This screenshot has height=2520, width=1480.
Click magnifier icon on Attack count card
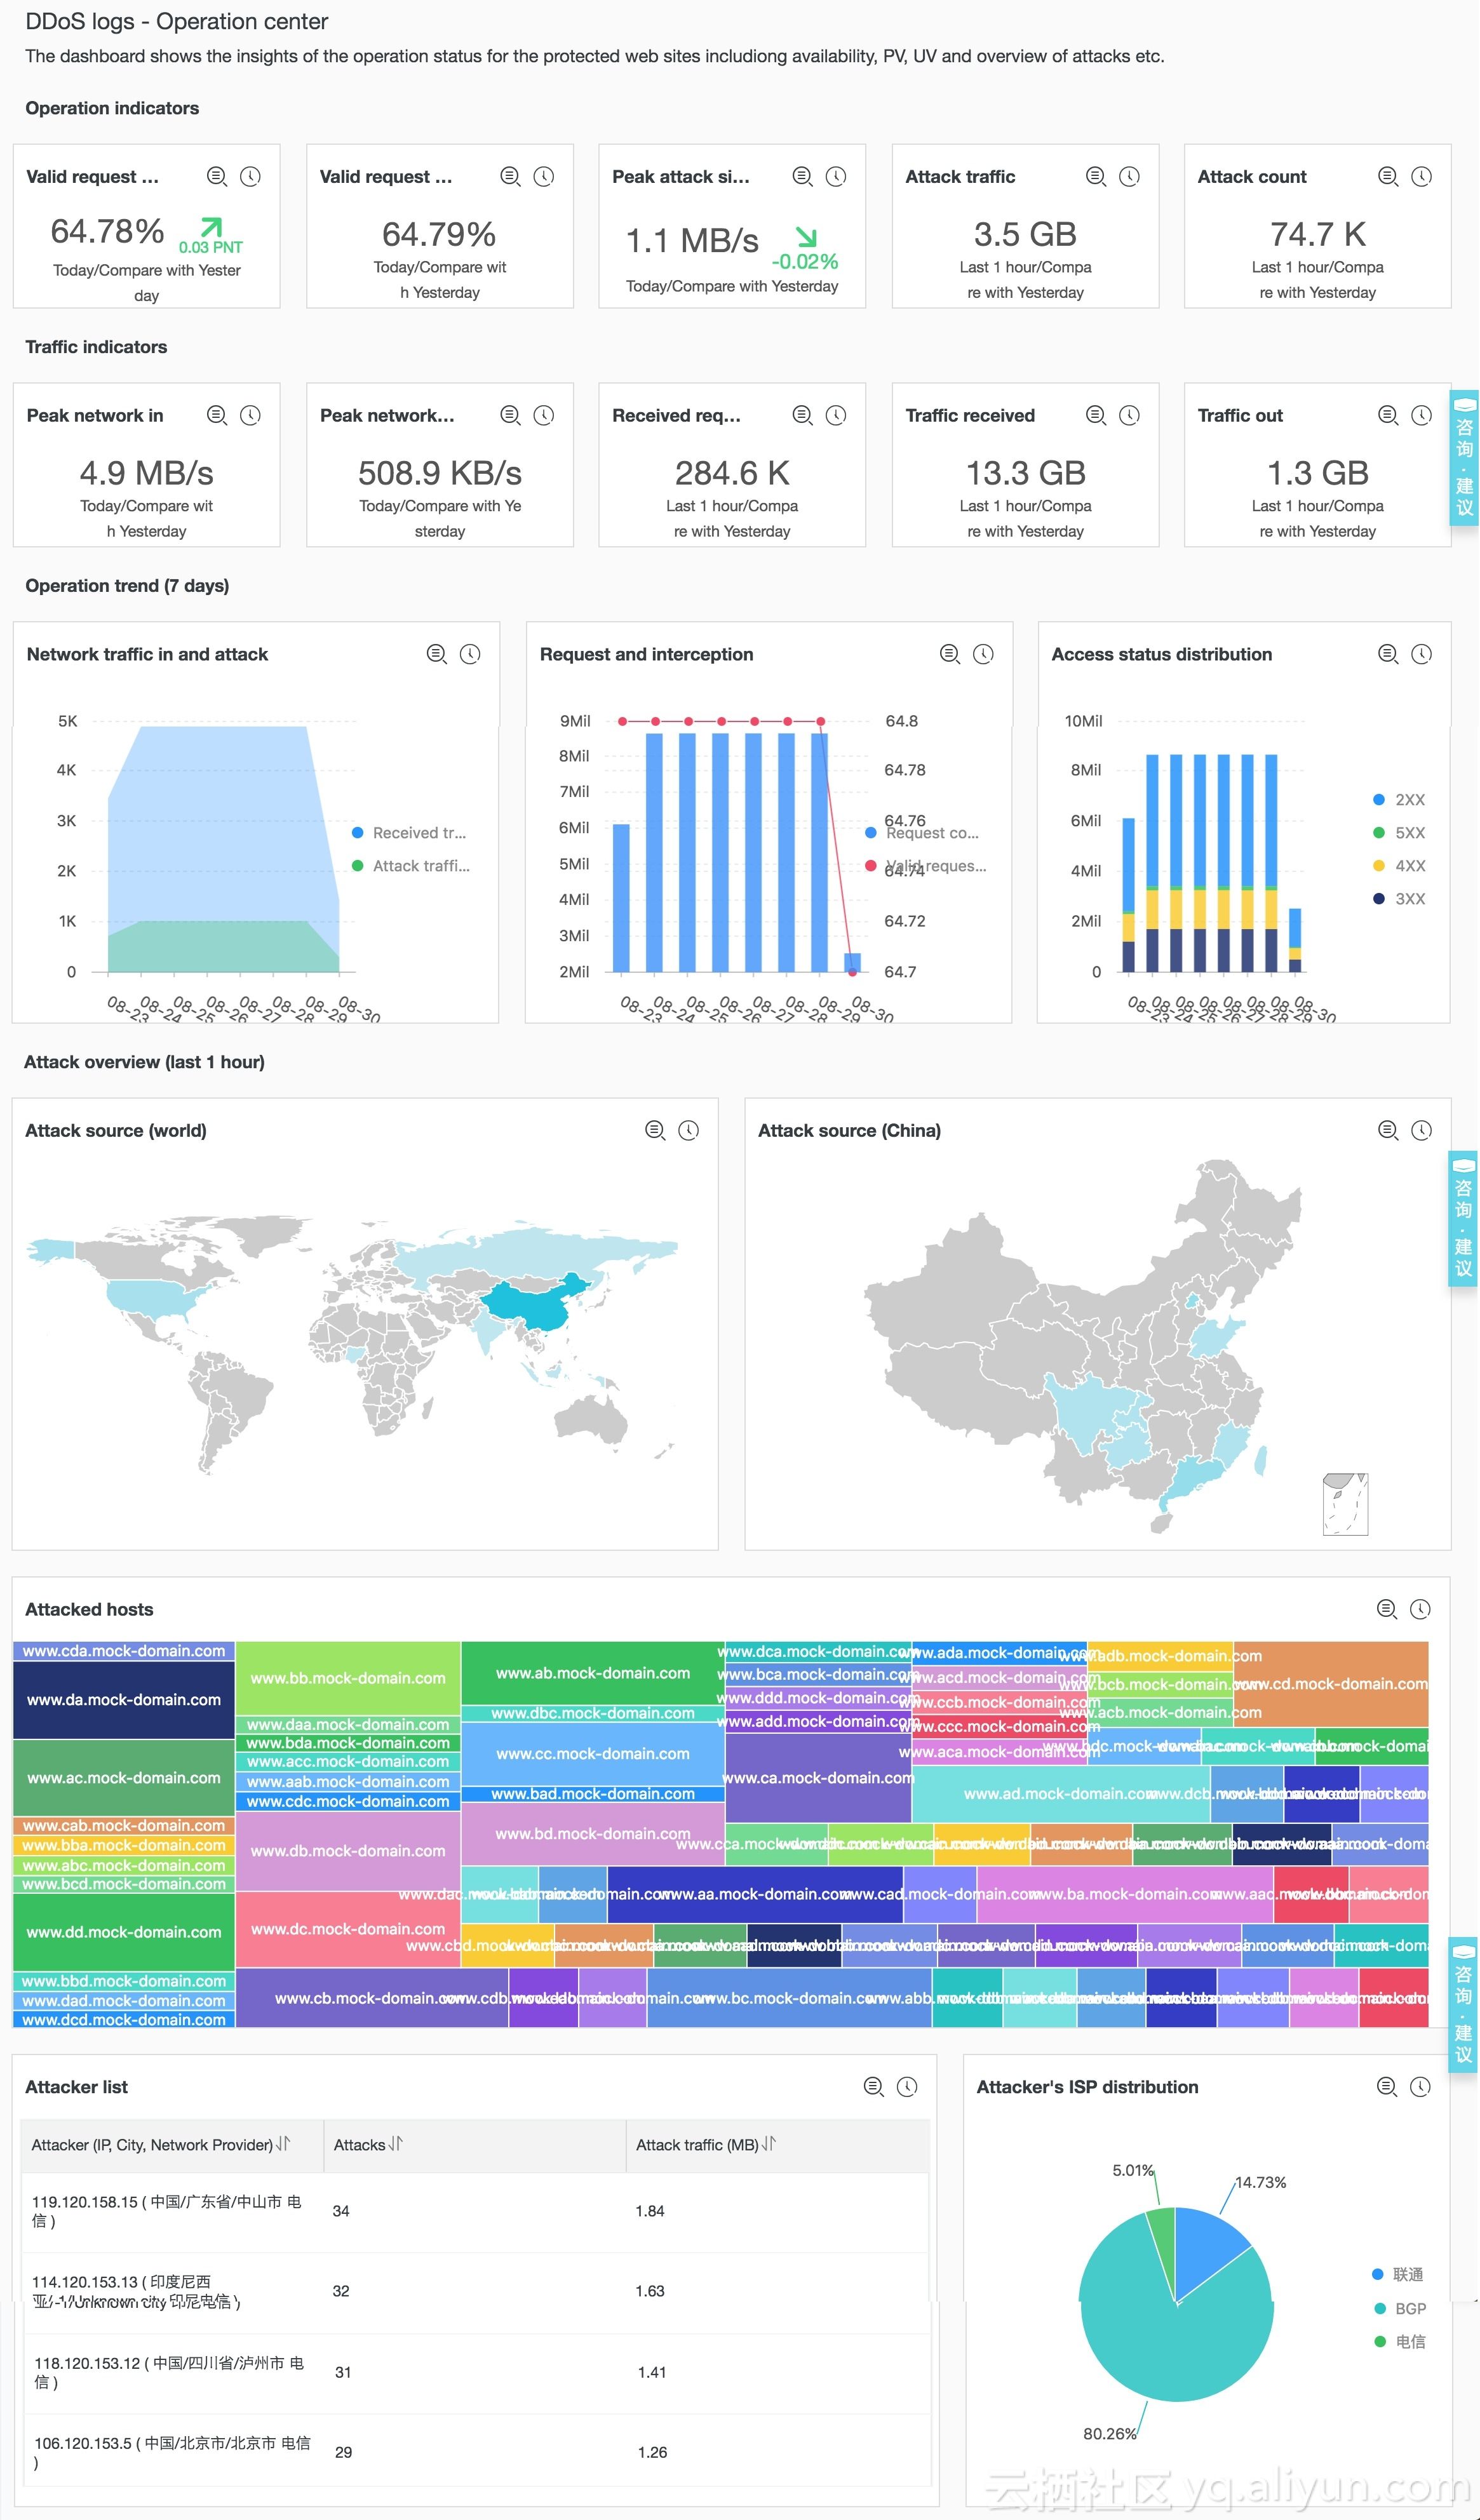1389,176
